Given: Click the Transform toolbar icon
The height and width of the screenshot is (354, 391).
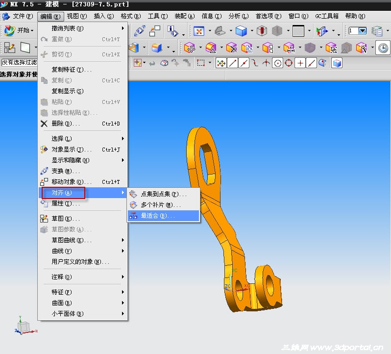Looking at the screenshot, I should (140, 31).
